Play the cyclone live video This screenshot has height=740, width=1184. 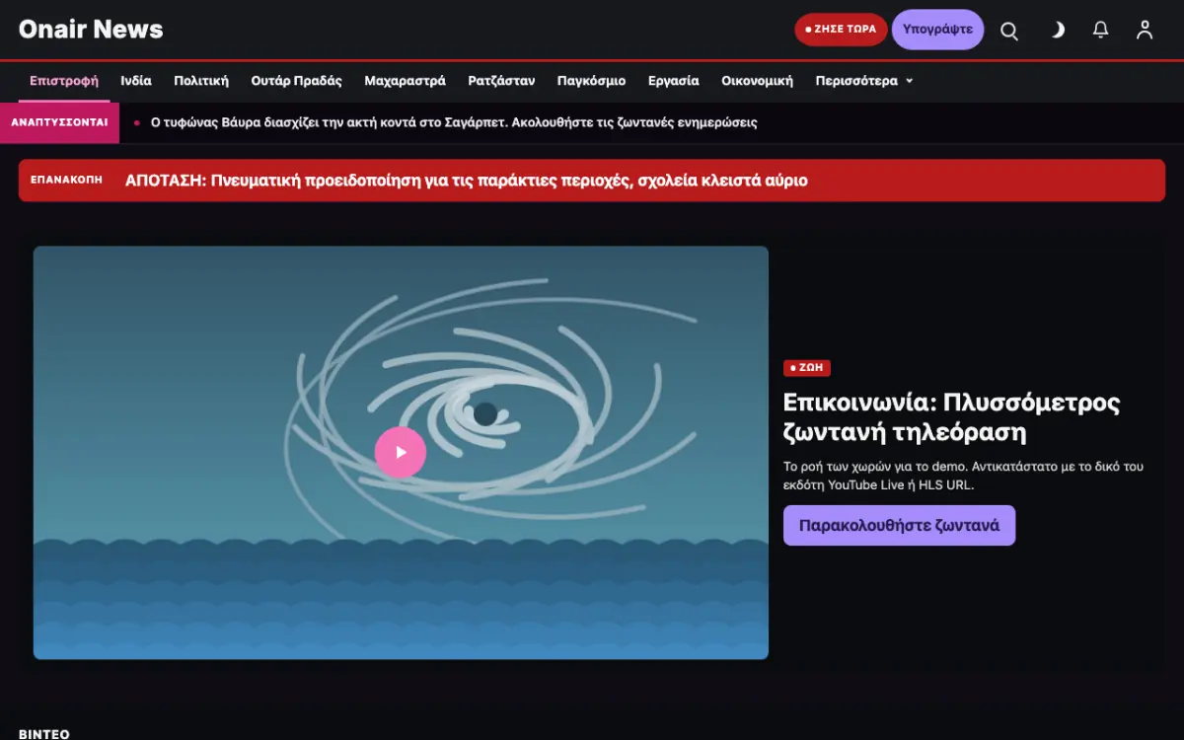point(401,452)
